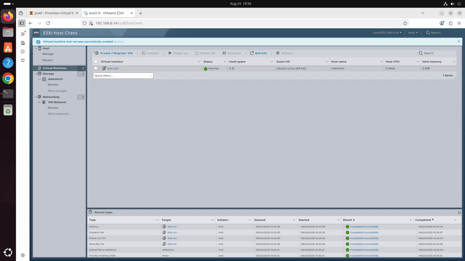Screen dimensions: 465x261
Task: Open the Help dropdown menu
Action: 413,33
